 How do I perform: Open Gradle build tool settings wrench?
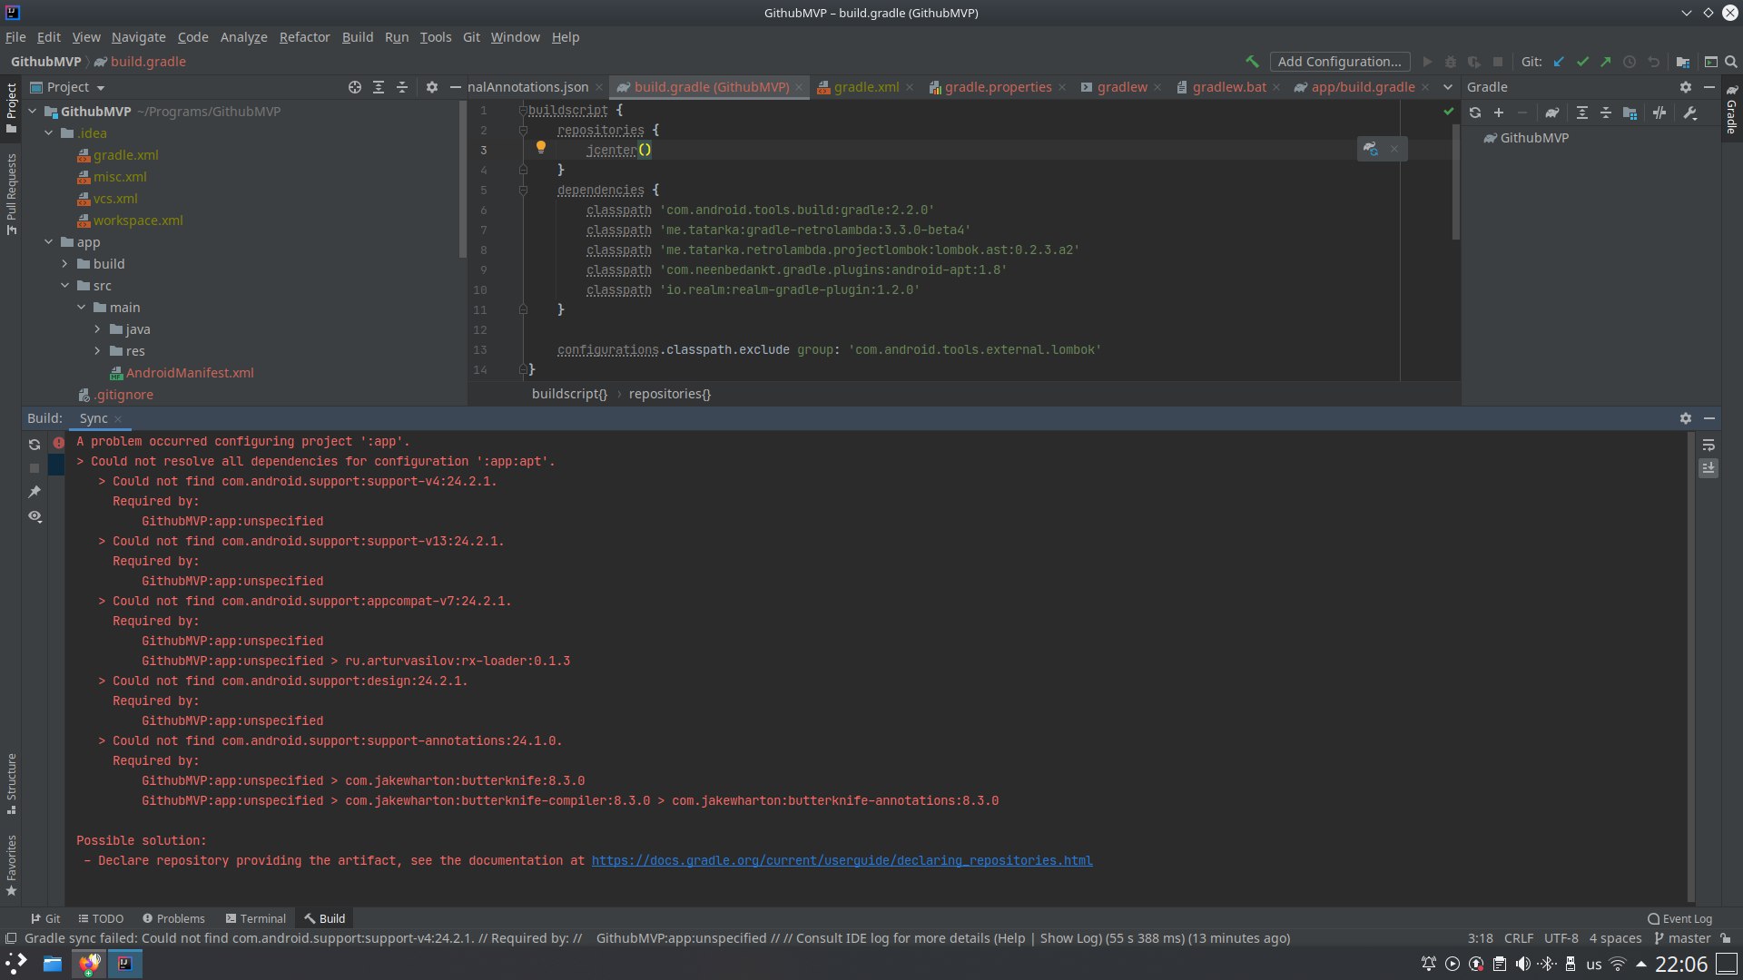click(x=1689, y=113)
